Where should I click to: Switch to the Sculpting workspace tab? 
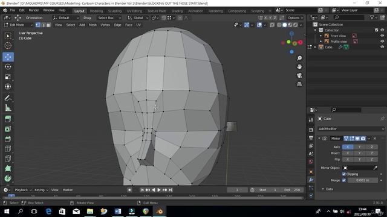click(x=115, y=11)
